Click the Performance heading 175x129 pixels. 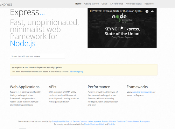(99, 87)
